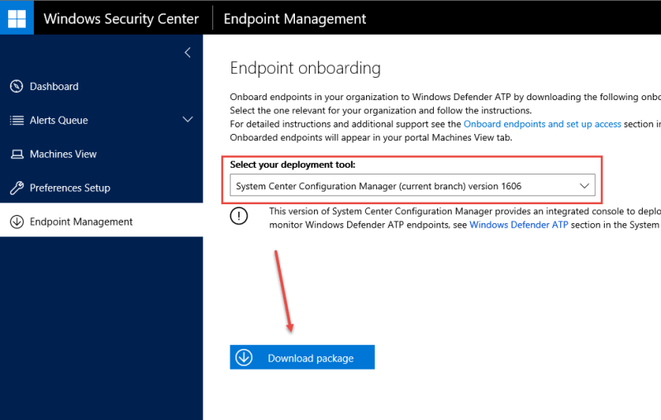The width and height of the screenshot is (661, 420).
Task: Open Onboard endpoints and set up access link
Action: coord(542,124)
